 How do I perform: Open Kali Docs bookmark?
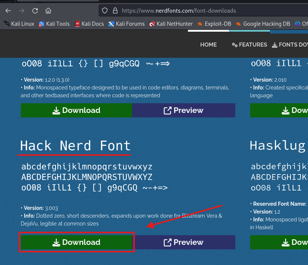pos(89,24)
